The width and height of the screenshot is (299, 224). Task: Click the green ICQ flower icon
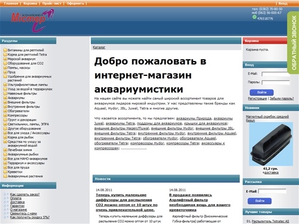click(x=254, y=17)
